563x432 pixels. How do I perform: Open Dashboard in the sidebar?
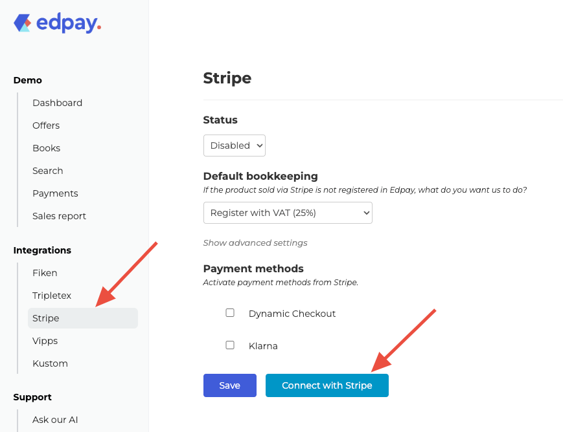tap(57, 103)
